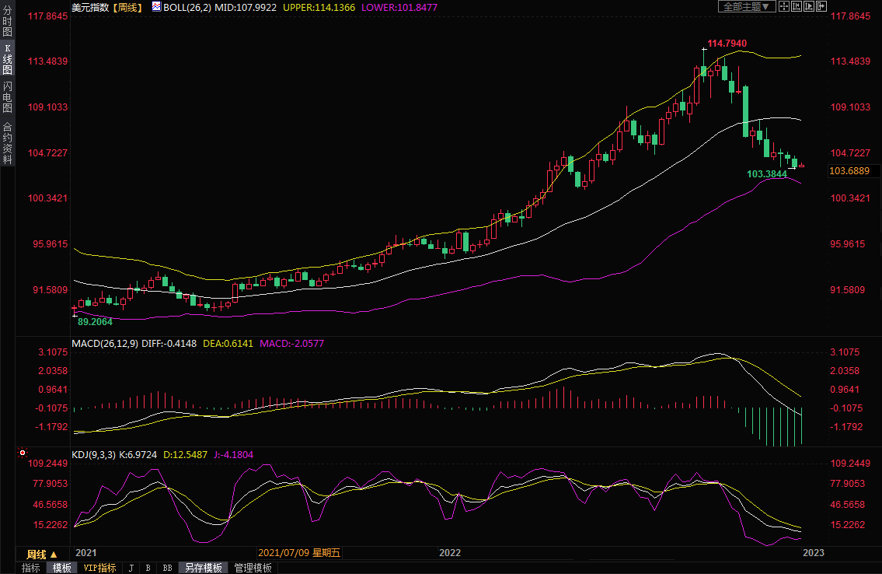Click the 2021/07/09 date marker on timeline
This screenshot has width=882, height=574.
(299, 553)
